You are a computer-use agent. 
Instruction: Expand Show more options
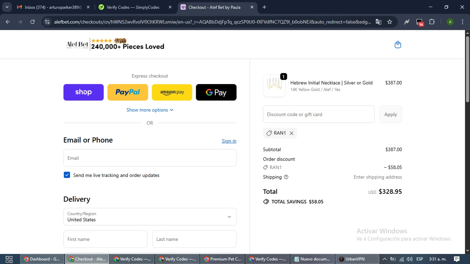(x=150, y=110)
